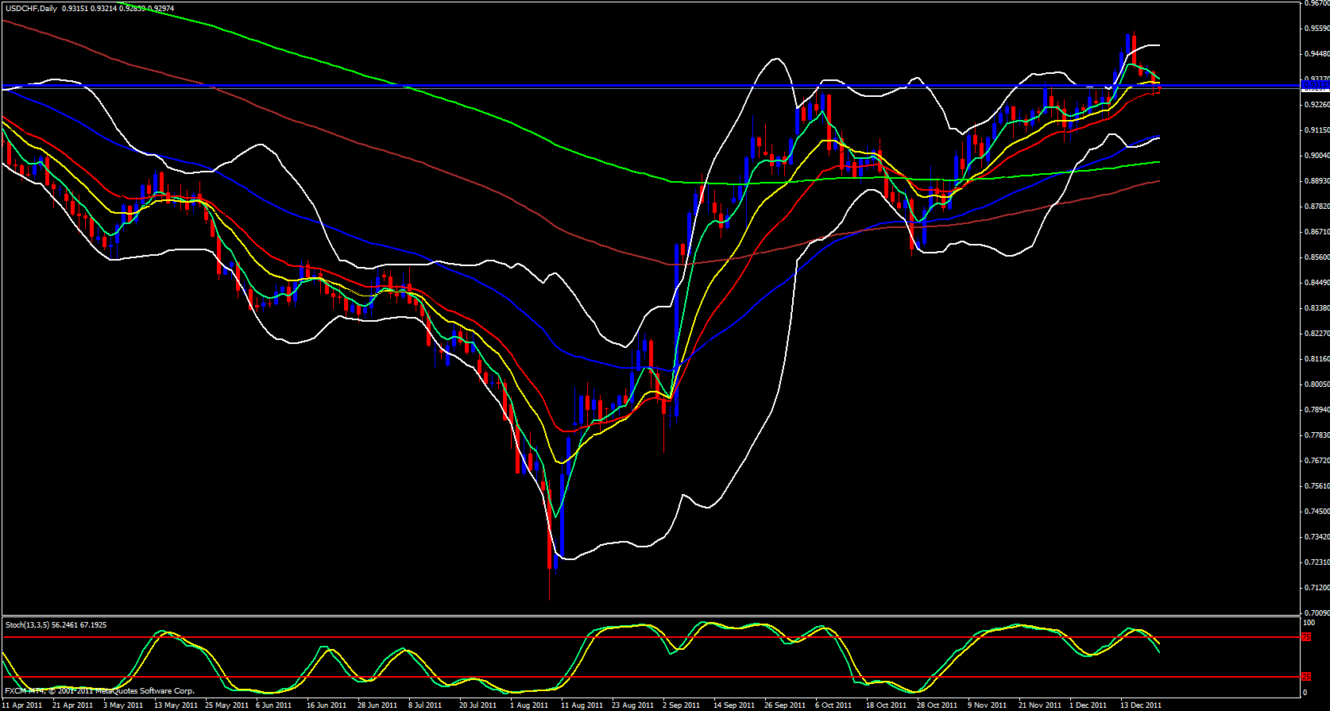Viewport: 1330px width, 711px height.
Task: Click the 0.9559 price scale label
Action: [x=1316, y=29]
